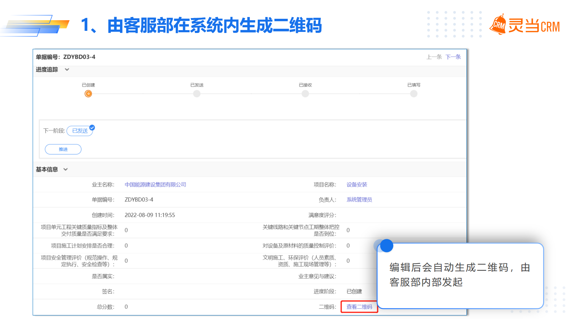Click the orange 已创建 progress stage circle
Screen dimensions: 568x319
point(88,94)
